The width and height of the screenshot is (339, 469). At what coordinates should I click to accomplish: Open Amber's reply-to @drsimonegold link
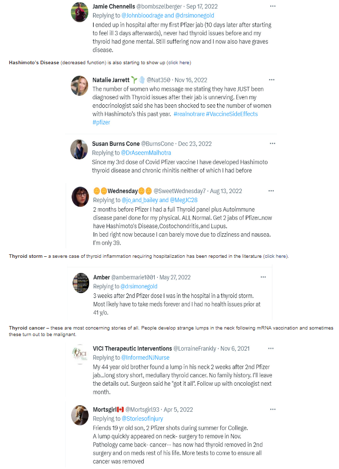tap(139, 286)
